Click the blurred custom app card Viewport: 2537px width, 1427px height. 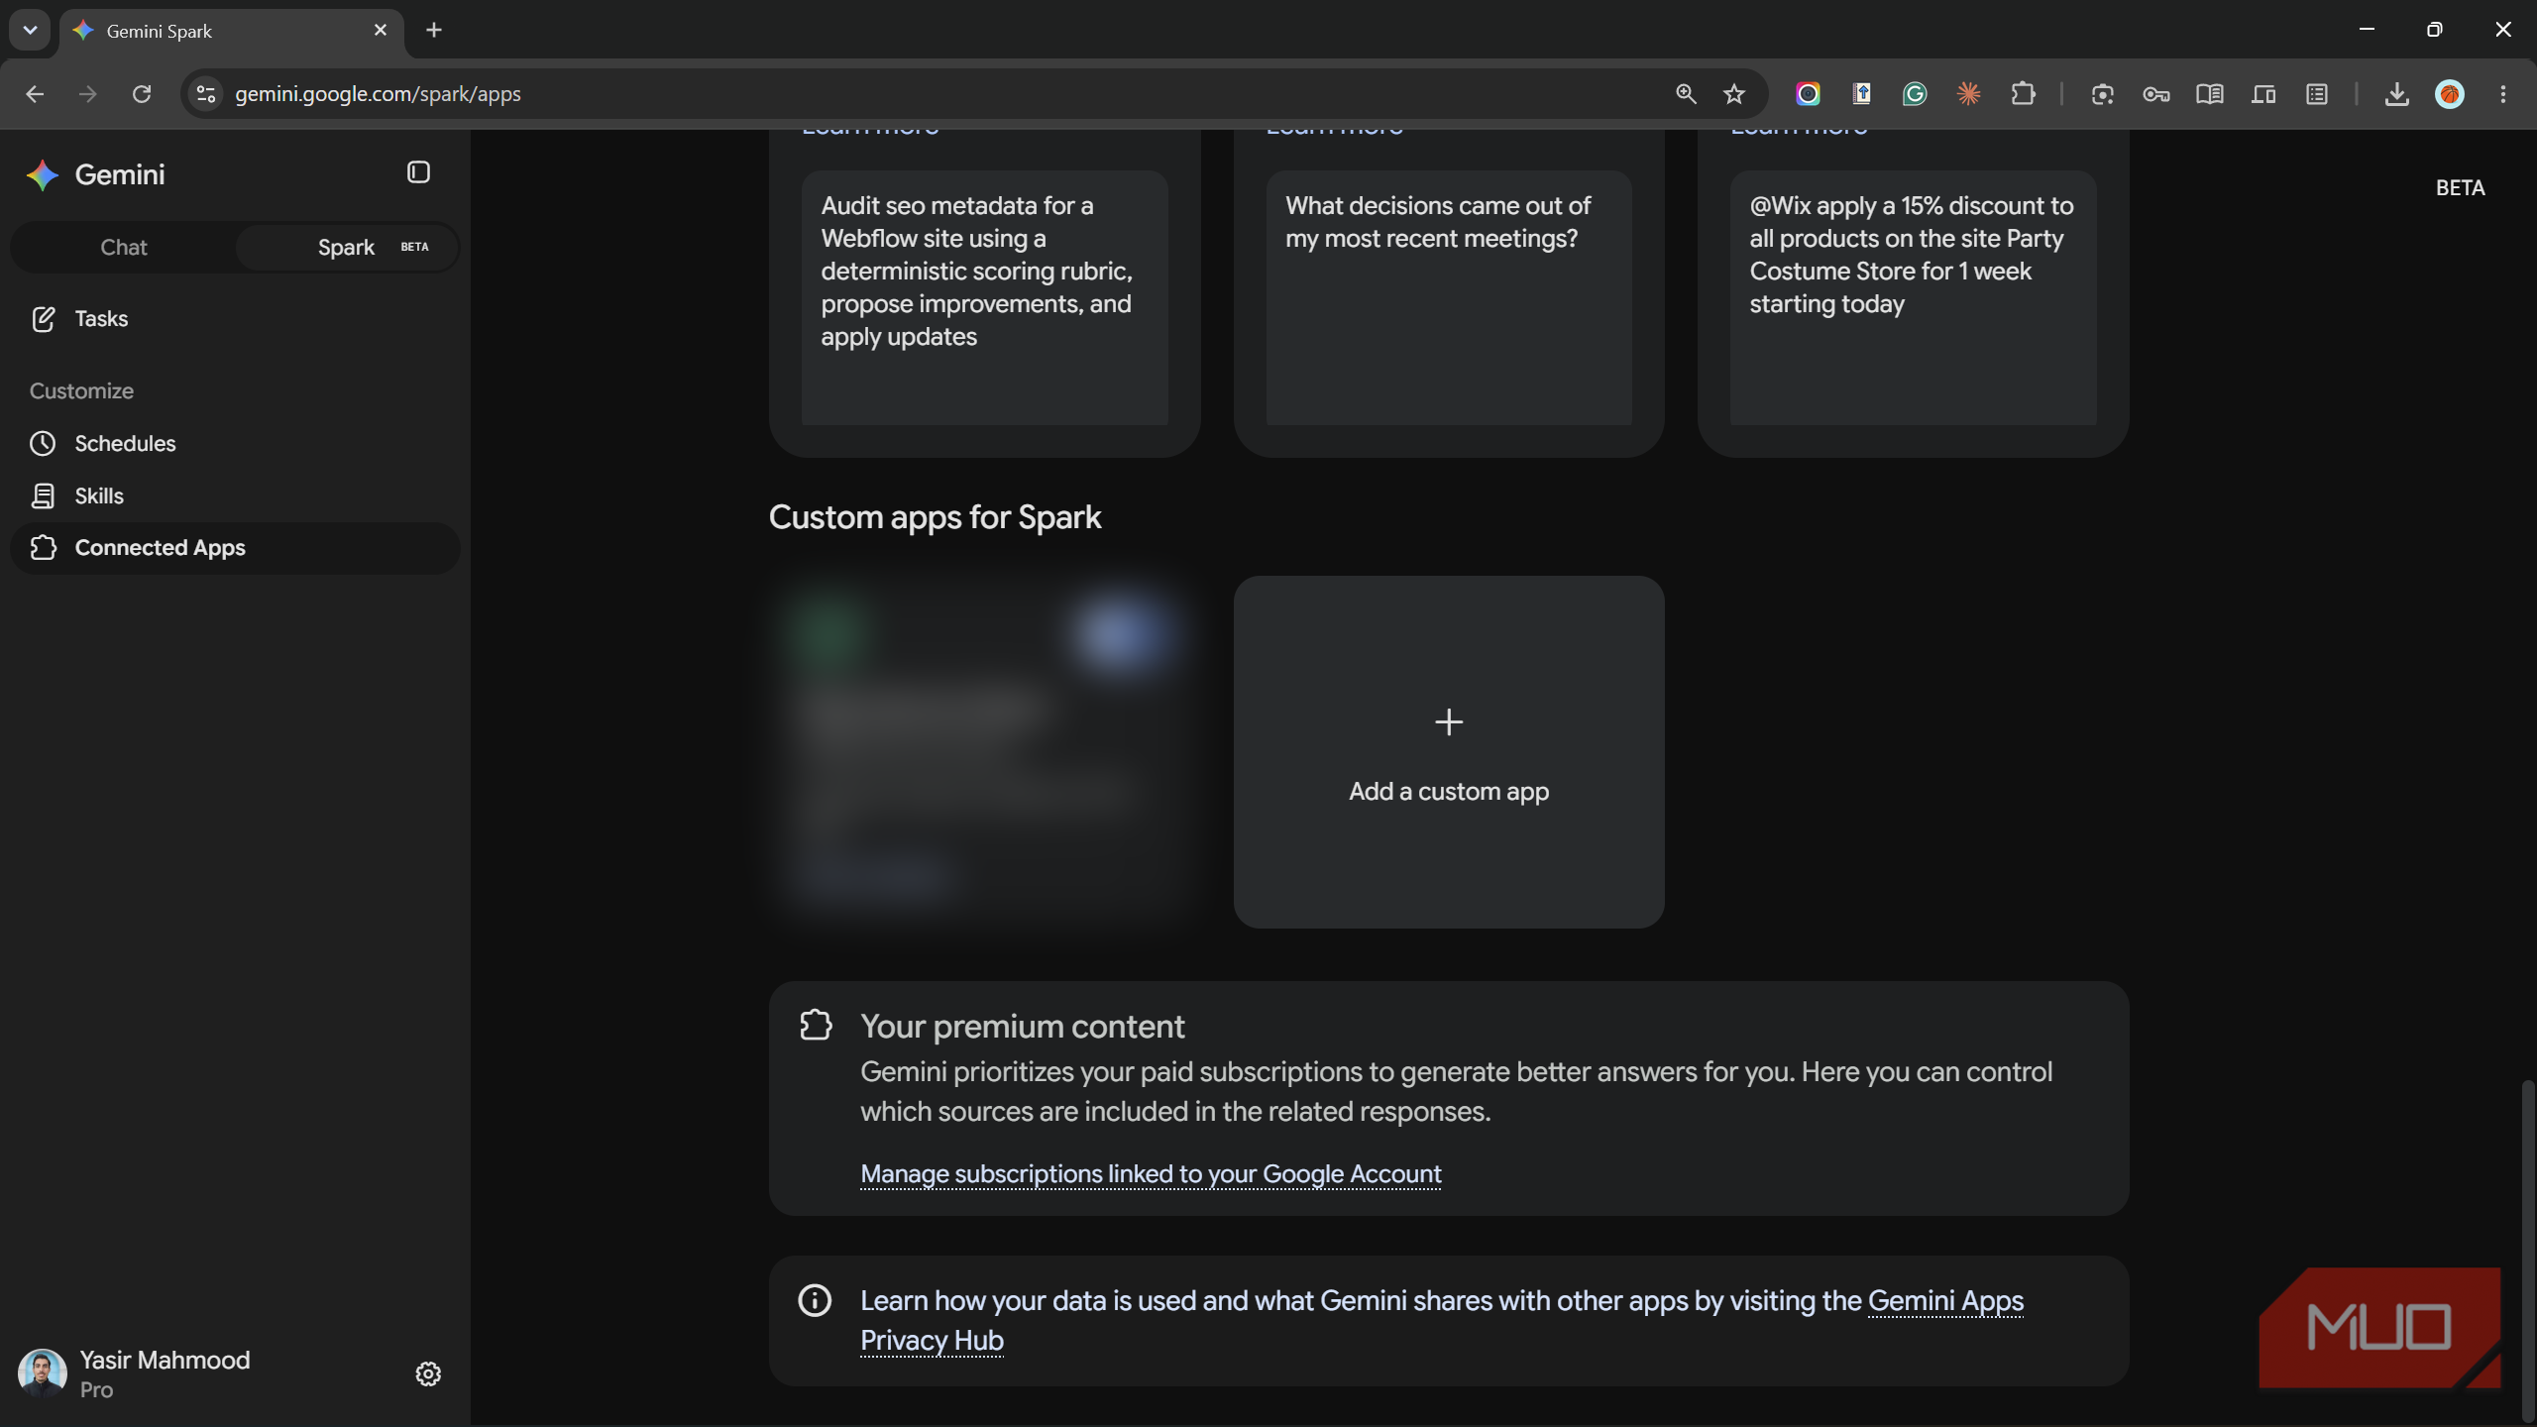pyautogui.click(x=985, y=752)
